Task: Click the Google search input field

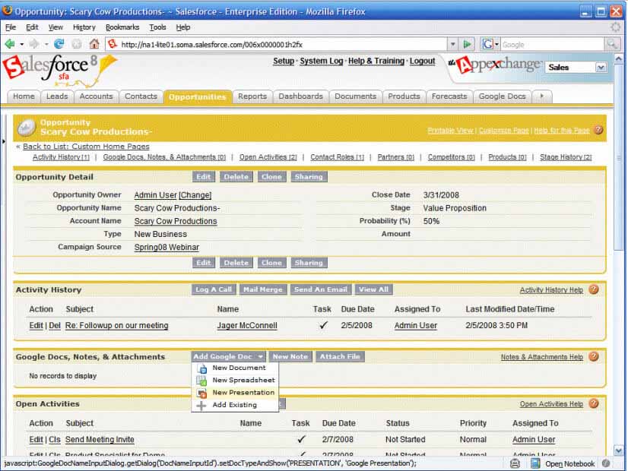Action: coord(552,44)
